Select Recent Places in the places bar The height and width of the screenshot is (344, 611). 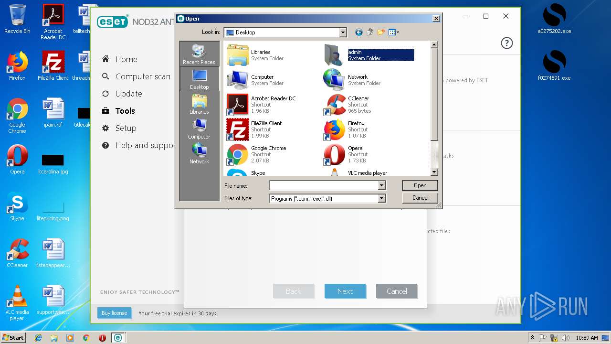tap(199, 54)
